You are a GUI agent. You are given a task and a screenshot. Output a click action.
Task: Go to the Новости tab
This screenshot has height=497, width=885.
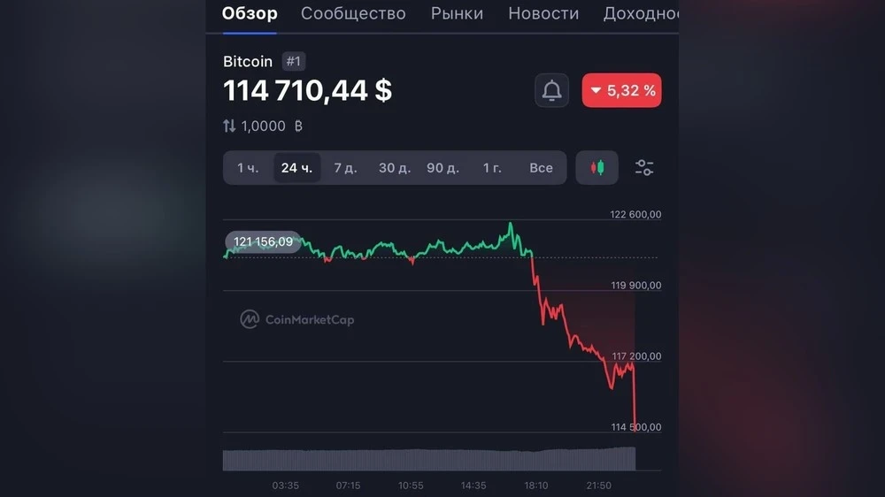543,13
